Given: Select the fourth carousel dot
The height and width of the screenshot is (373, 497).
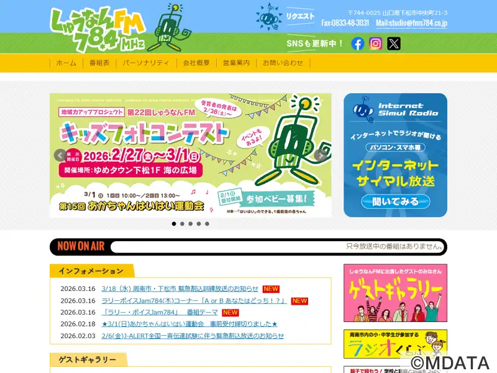Looking at the screenshot, I should click(199, 224).
